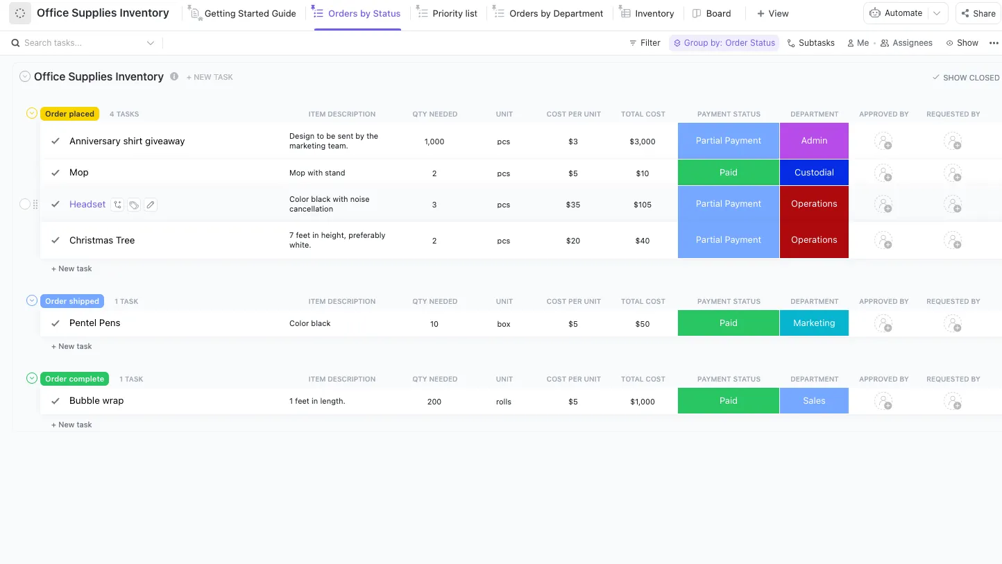The width and height of the screenshot is (1002, 564).
Task: Add approver for Anniversary shirt giveaway
Action: (x=883, y=142)
